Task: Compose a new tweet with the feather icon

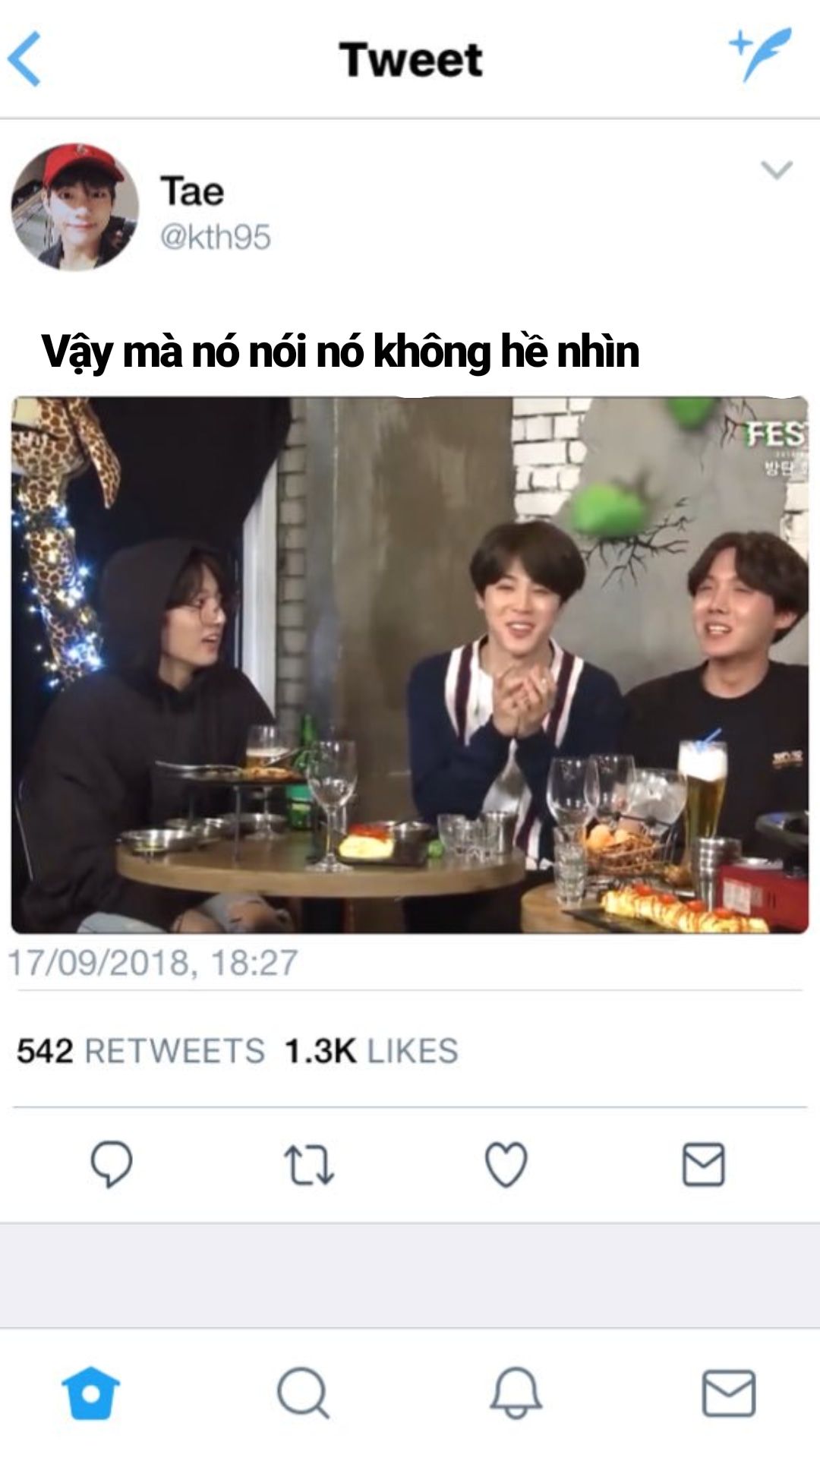Action: pos(760,55)
